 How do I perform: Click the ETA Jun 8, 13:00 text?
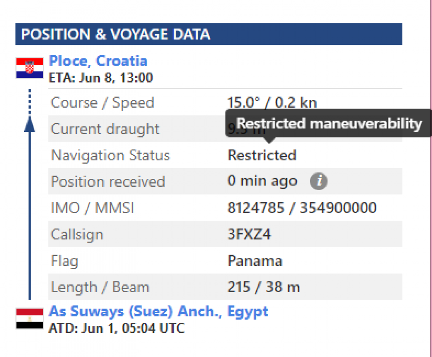(x=101, y=78)
